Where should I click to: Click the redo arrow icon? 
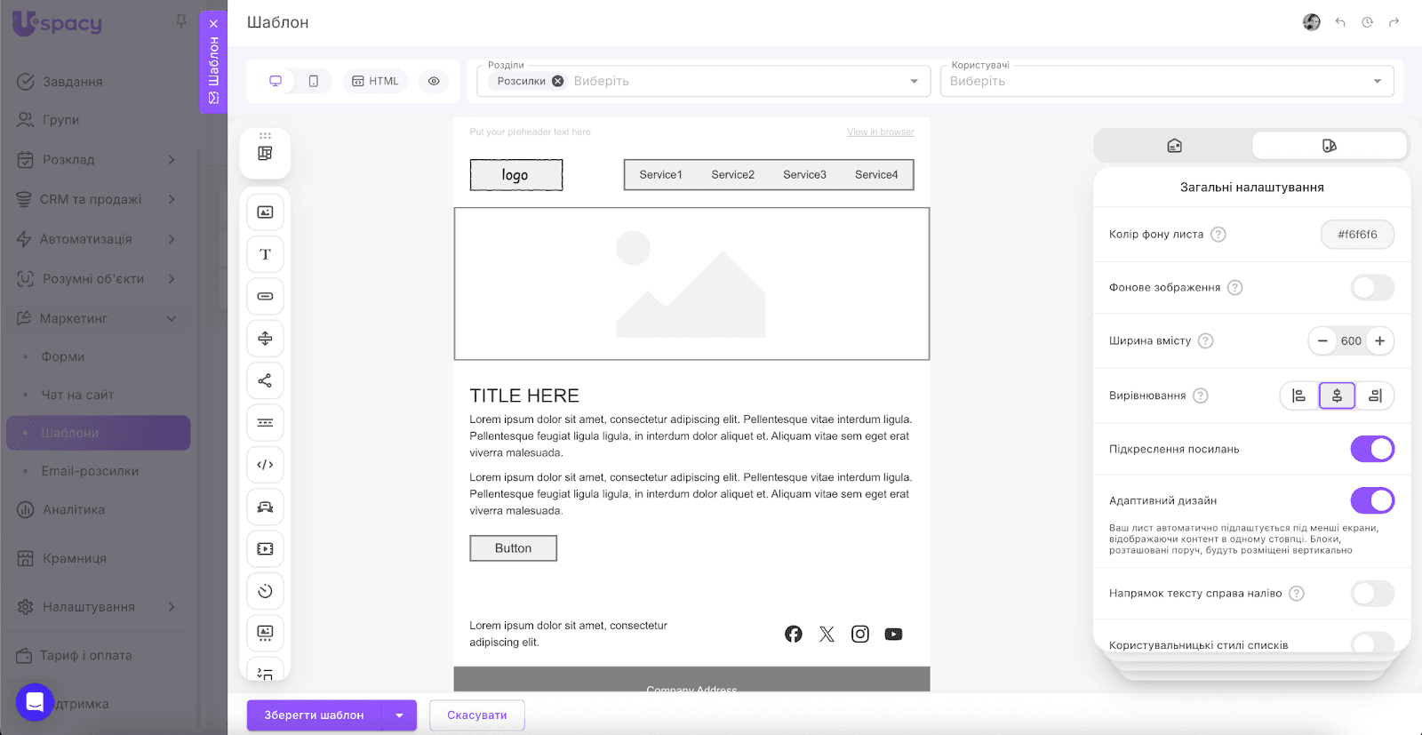coord(1394,22)
